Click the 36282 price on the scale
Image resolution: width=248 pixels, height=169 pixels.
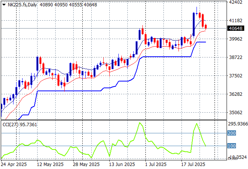click(237, 94)
